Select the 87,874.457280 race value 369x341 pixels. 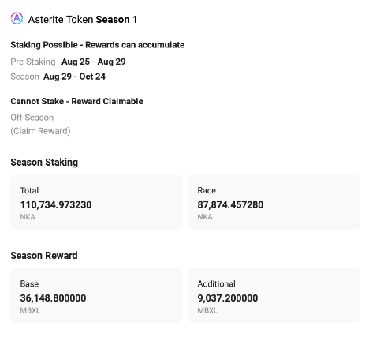click(230, 205)
